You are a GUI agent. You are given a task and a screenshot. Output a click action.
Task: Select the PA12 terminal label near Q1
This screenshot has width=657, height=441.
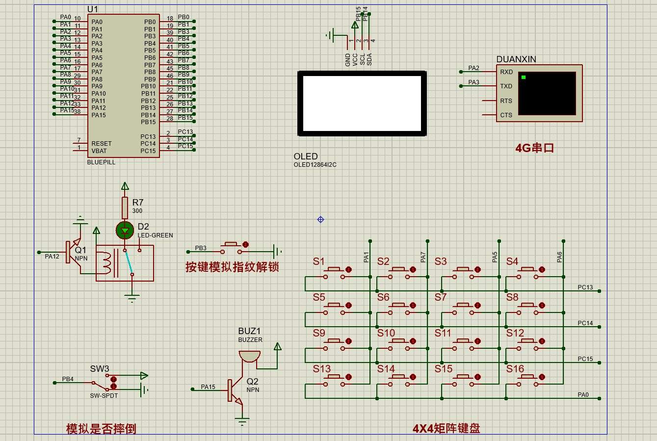[52, 257]
